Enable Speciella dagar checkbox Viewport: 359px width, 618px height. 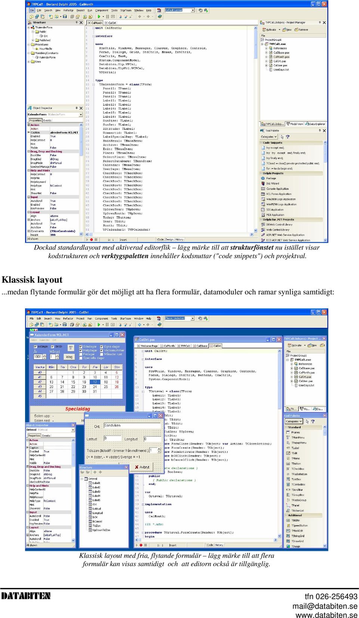[x=81, y=358]
